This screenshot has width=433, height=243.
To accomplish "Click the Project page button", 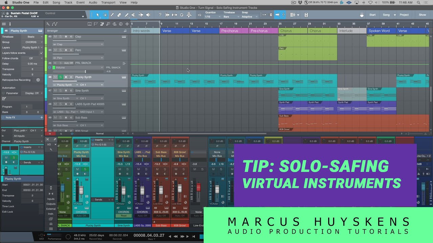I will tap(404, 15).
